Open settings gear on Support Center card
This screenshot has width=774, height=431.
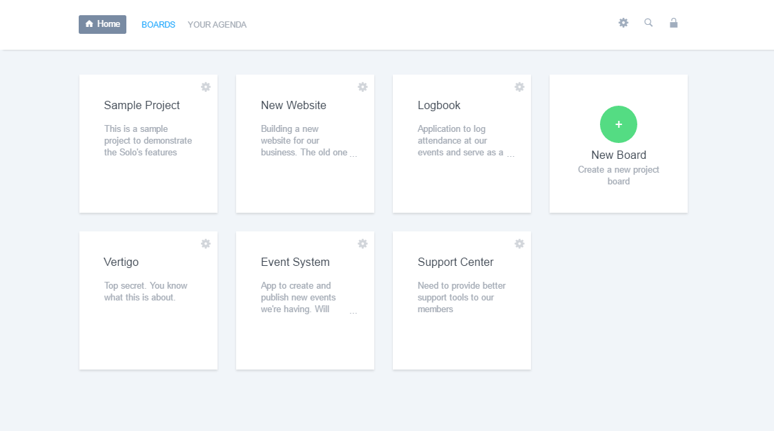point(519,244)
